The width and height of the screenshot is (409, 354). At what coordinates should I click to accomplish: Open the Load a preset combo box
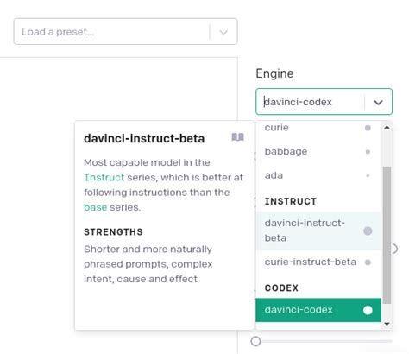(125, 32)
